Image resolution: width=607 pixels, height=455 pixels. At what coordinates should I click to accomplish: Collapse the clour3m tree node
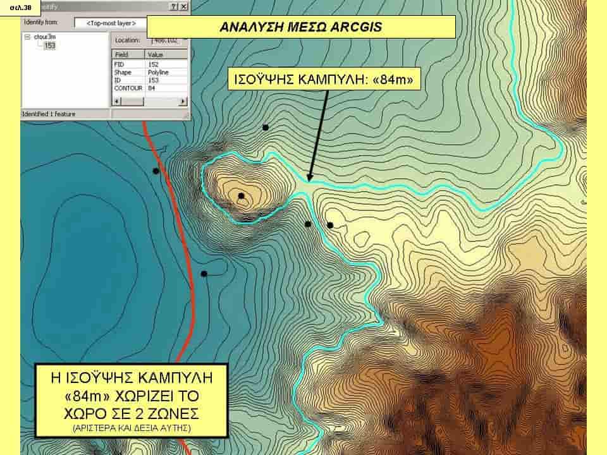27,37
